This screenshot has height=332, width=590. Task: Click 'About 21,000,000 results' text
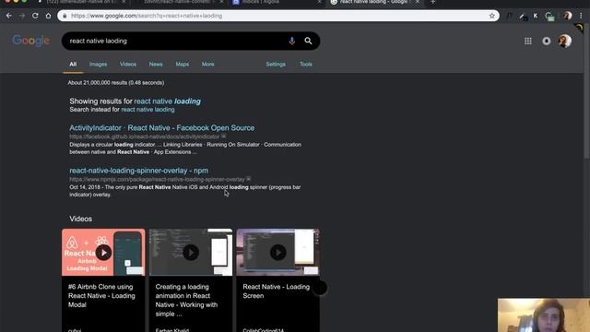tap(116, 83)
